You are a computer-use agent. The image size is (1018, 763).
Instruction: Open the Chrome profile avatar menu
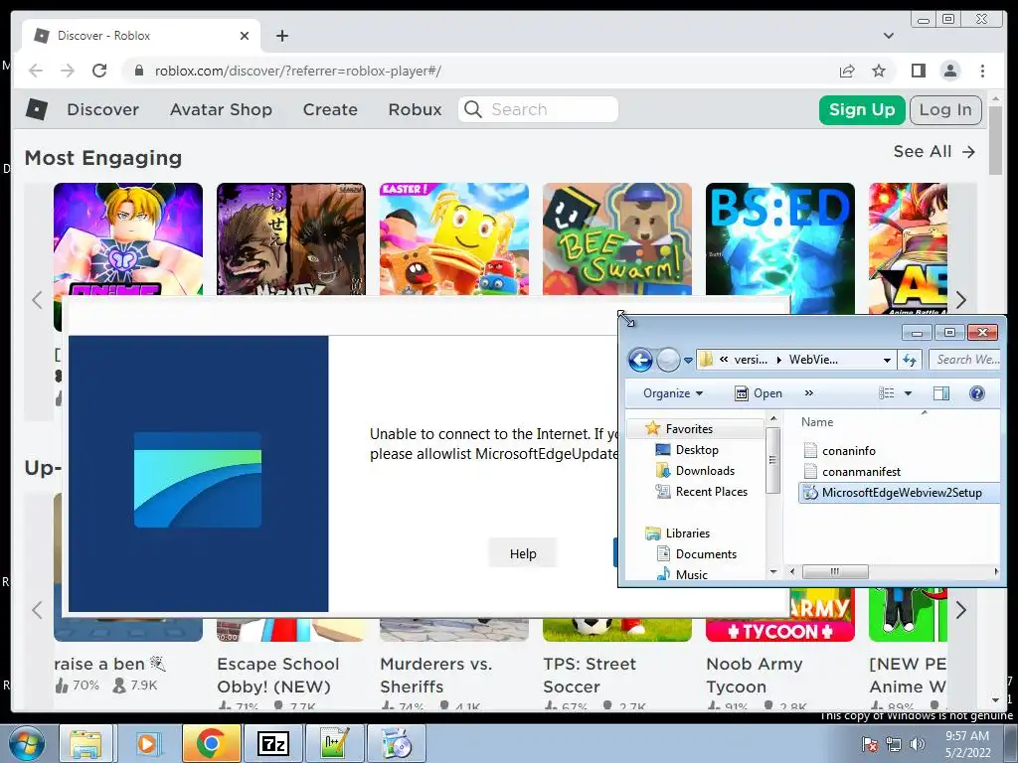pyautogui.click(x=949, y=71)
